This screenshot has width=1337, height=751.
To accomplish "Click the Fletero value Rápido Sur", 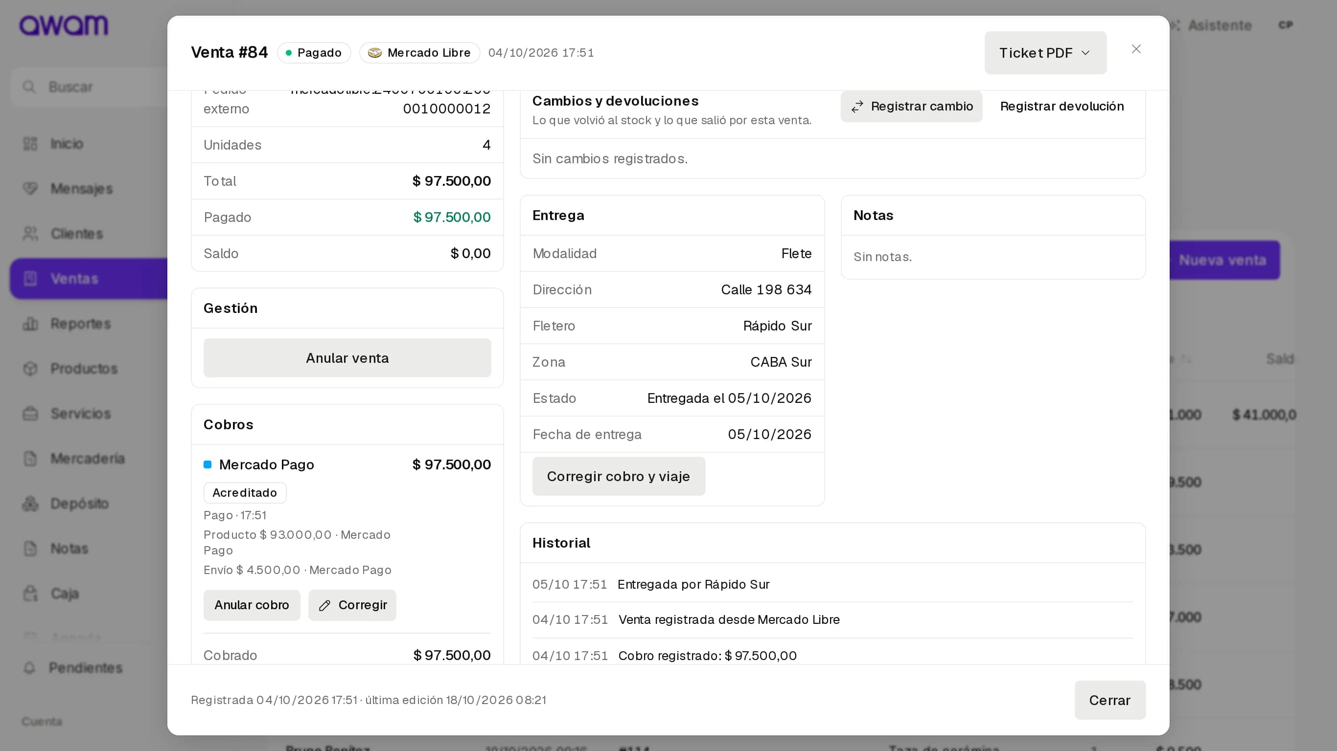I will click(777, 326).
